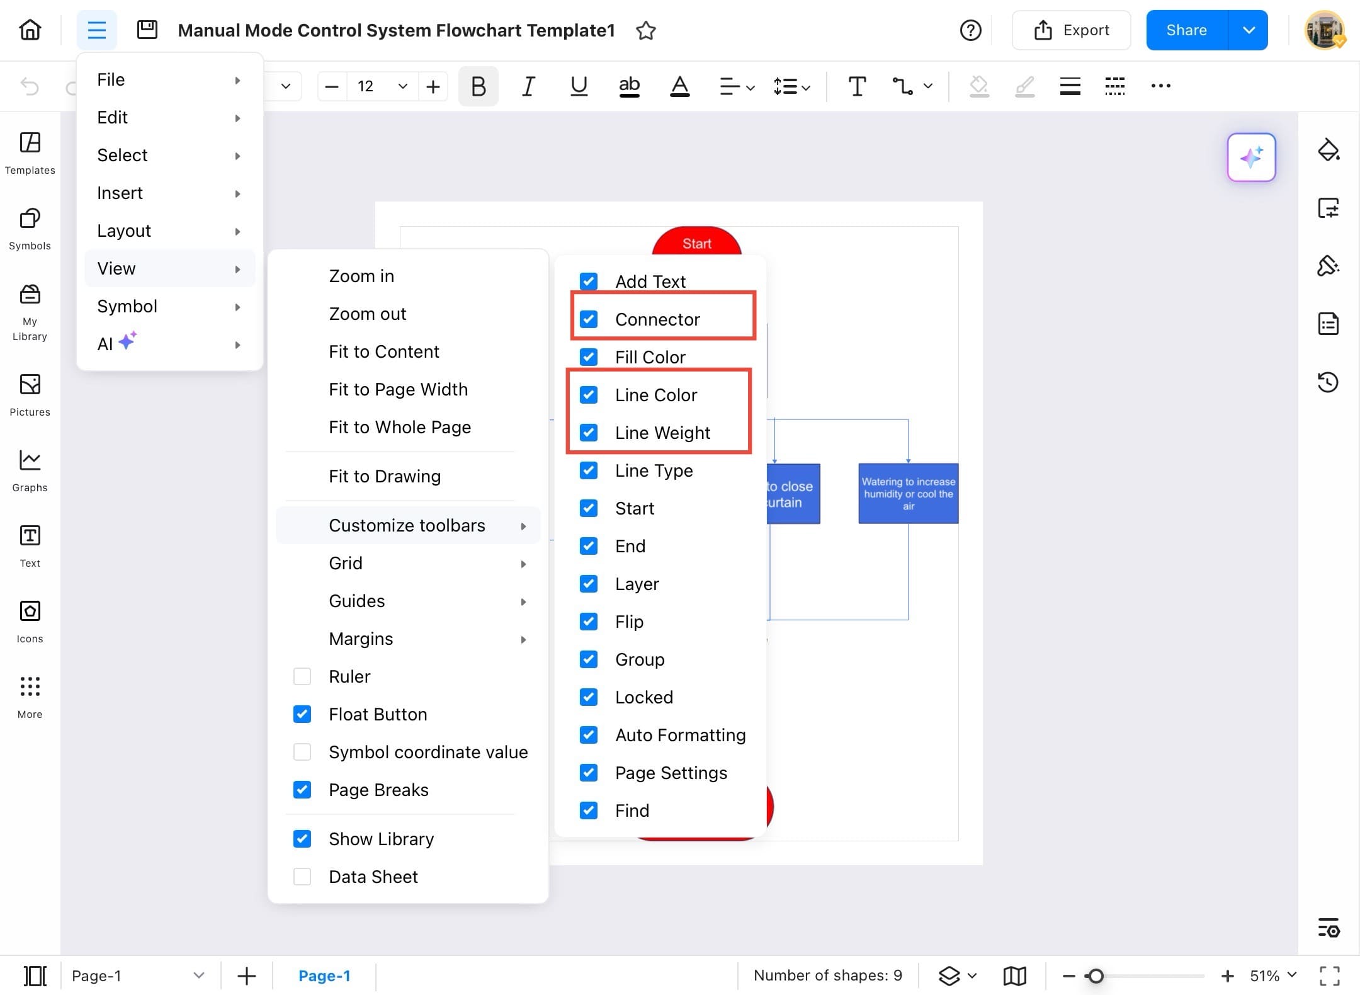
Task: Click the Share button
Action: (x=1186, y=30)
